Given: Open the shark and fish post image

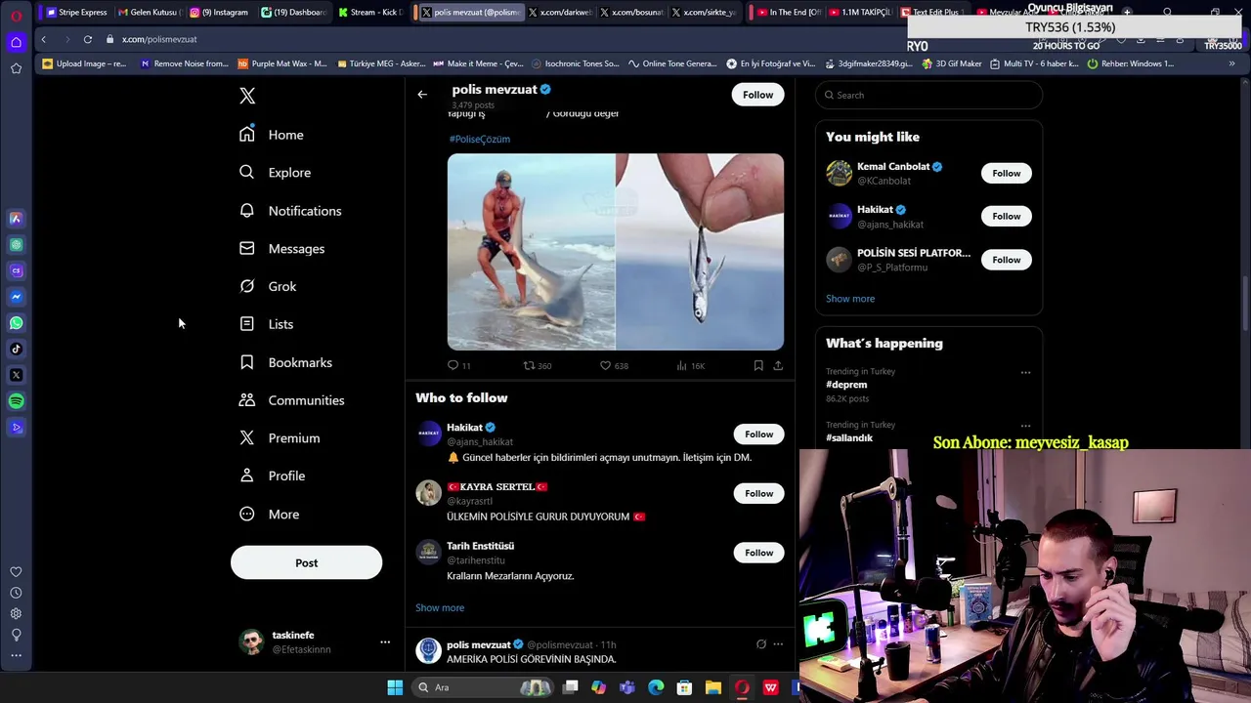Looking at the screenshot, I should pyautogui.click(x=616, y=252).
